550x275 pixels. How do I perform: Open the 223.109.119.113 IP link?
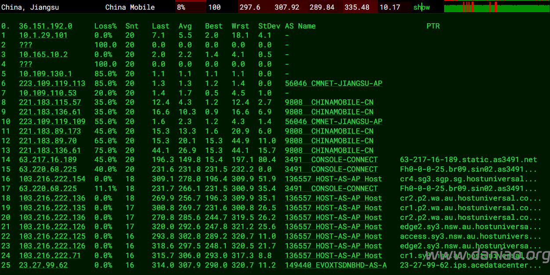point(52,83)
